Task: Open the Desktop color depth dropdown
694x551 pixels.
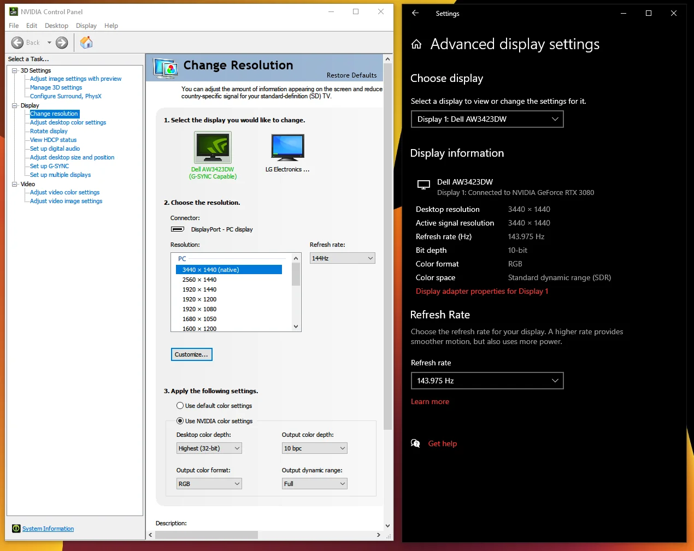Action: click(x=209, y=448)
